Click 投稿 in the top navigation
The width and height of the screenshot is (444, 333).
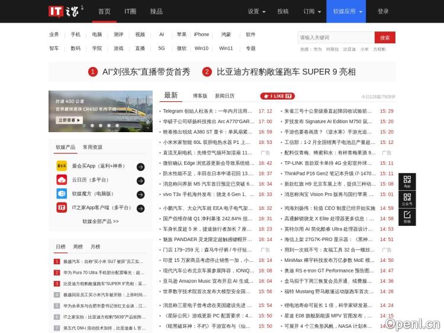pos(282,11)
